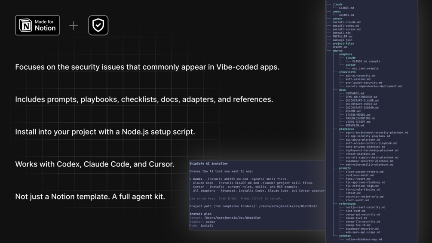
Task: Open api-ai-security.md checklist
Action: coord(360,76)
